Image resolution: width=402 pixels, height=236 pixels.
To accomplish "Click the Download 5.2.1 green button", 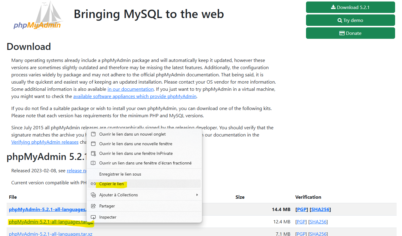I will click(351, 7).
